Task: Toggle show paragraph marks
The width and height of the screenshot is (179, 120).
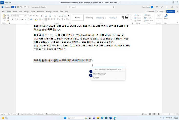Action: point(69,16)
